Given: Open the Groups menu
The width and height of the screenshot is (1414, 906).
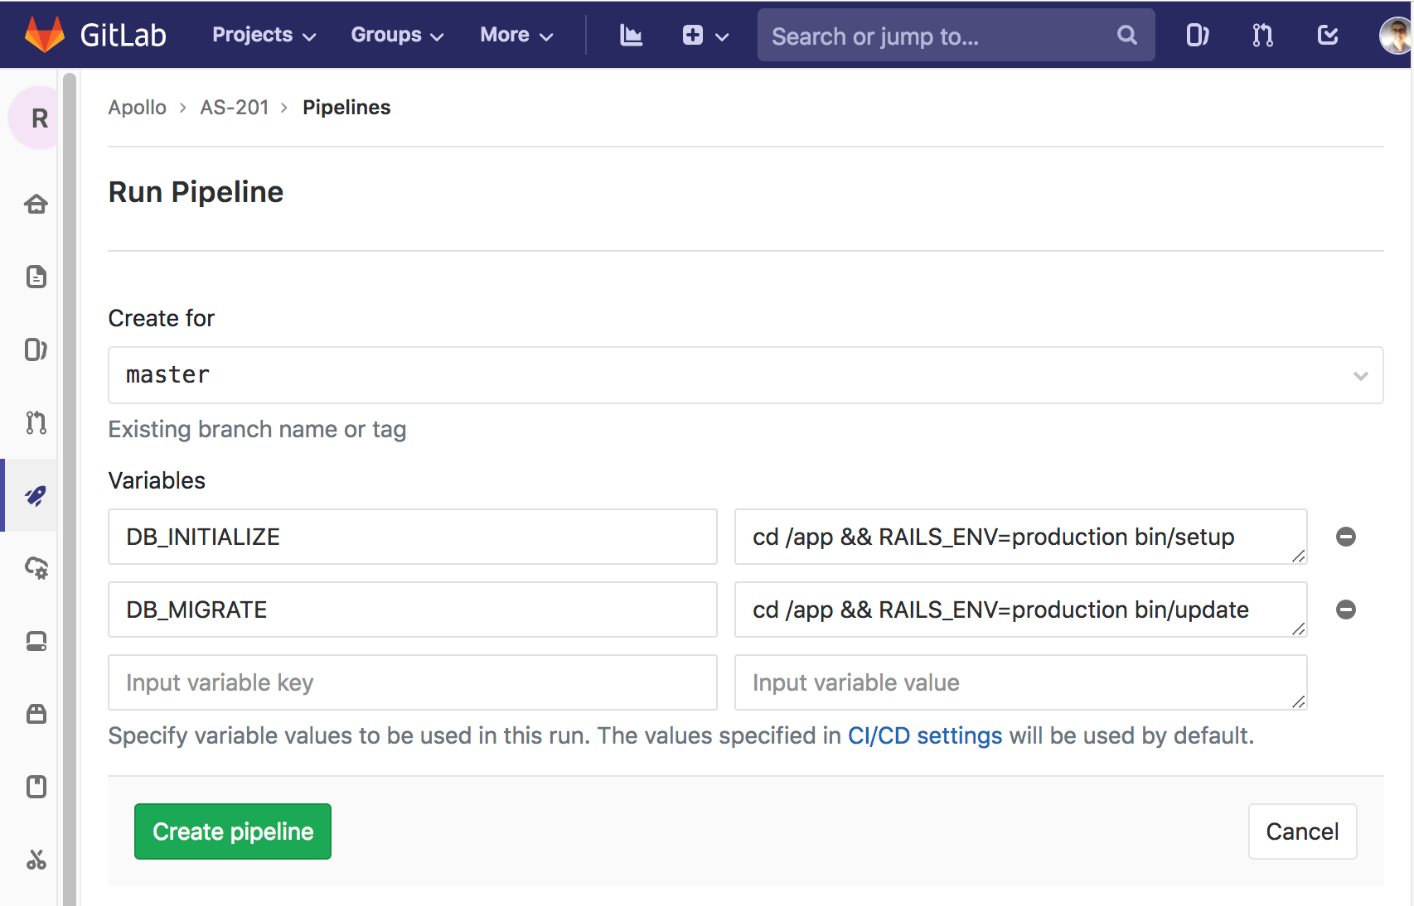Looking at the screenshot, I should pyautogui.click(x=396, y=35).
